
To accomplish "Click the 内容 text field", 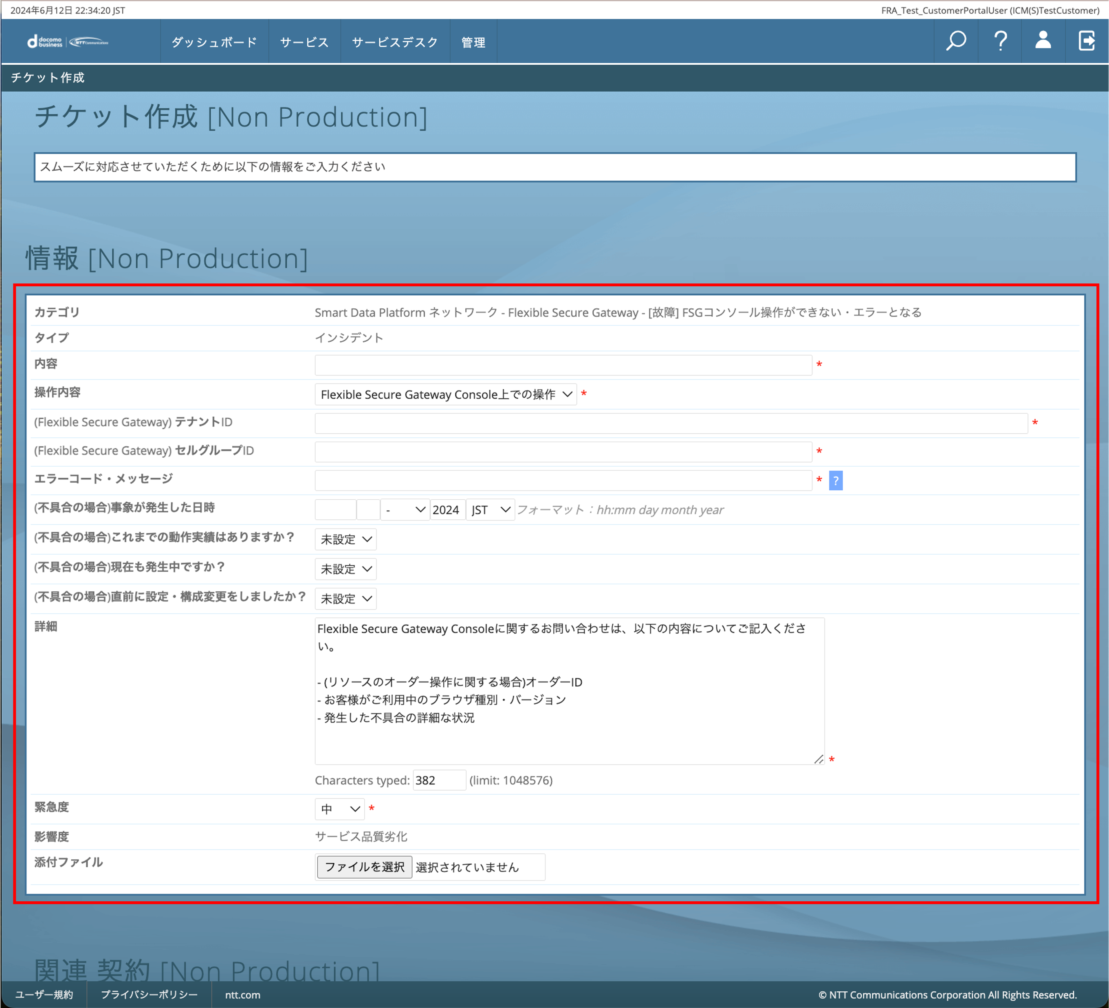I will coord(563,365).
